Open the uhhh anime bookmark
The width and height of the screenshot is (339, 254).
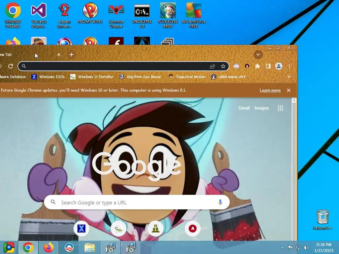228,77
